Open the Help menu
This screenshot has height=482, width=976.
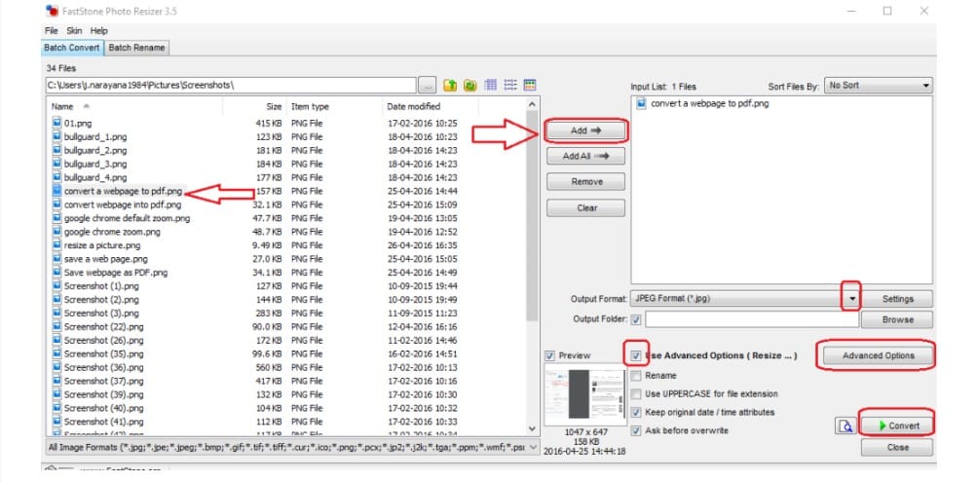coord(99,30)
